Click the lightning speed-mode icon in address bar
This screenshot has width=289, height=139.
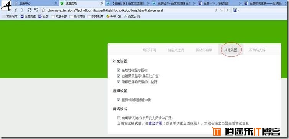[216, 10]
